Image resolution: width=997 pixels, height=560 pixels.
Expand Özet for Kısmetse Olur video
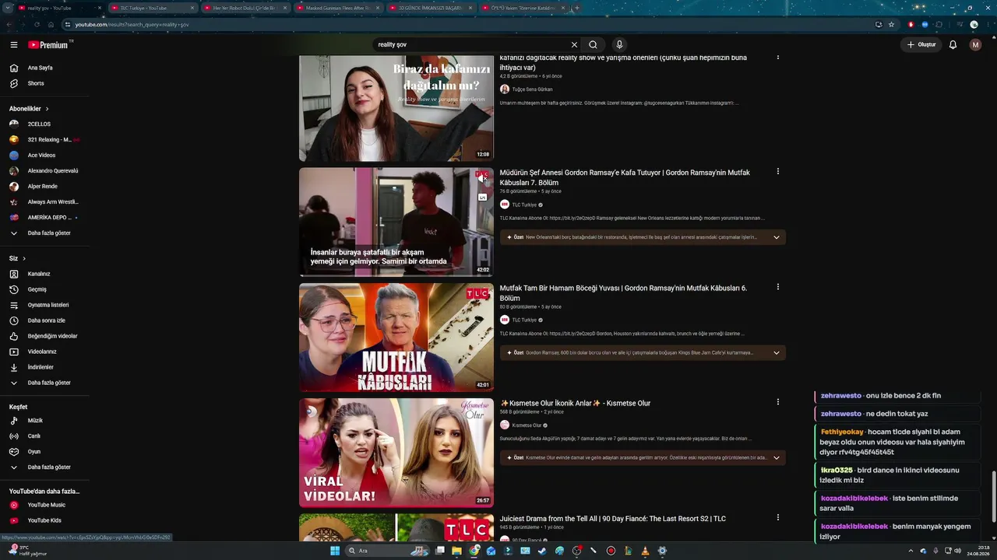(643, 457)
